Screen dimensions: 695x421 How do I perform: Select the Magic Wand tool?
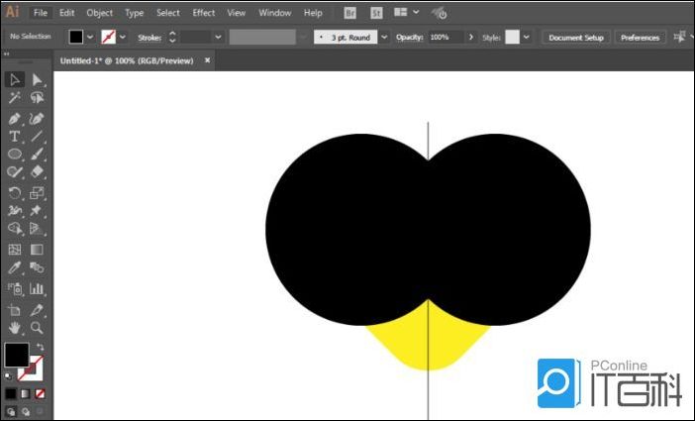pos(15,99)
